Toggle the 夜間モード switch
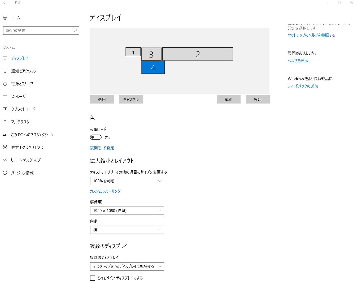Image resolution: width=357 pixels, height=284 pixels. [96, 137]
